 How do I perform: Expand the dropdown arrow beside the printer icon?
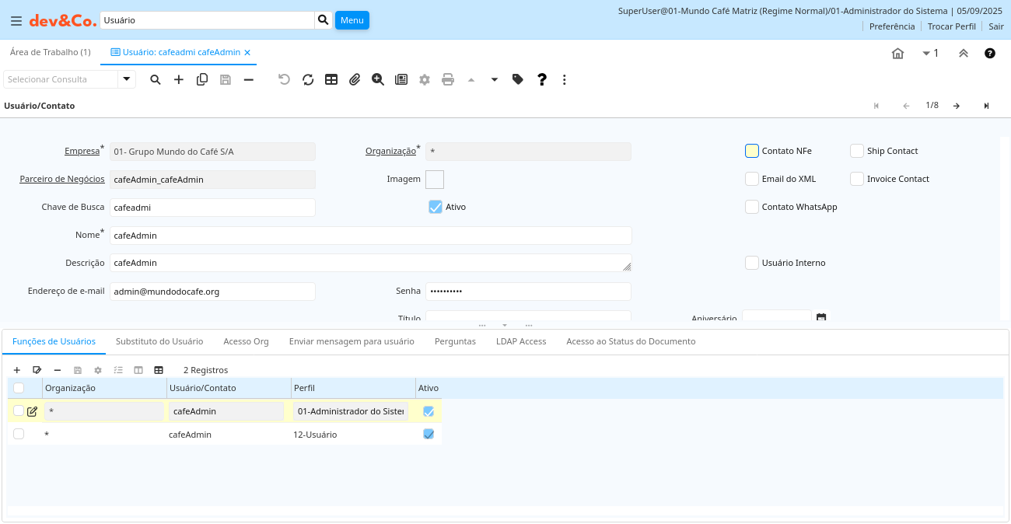pyautogui.click(x=495, y=79)
